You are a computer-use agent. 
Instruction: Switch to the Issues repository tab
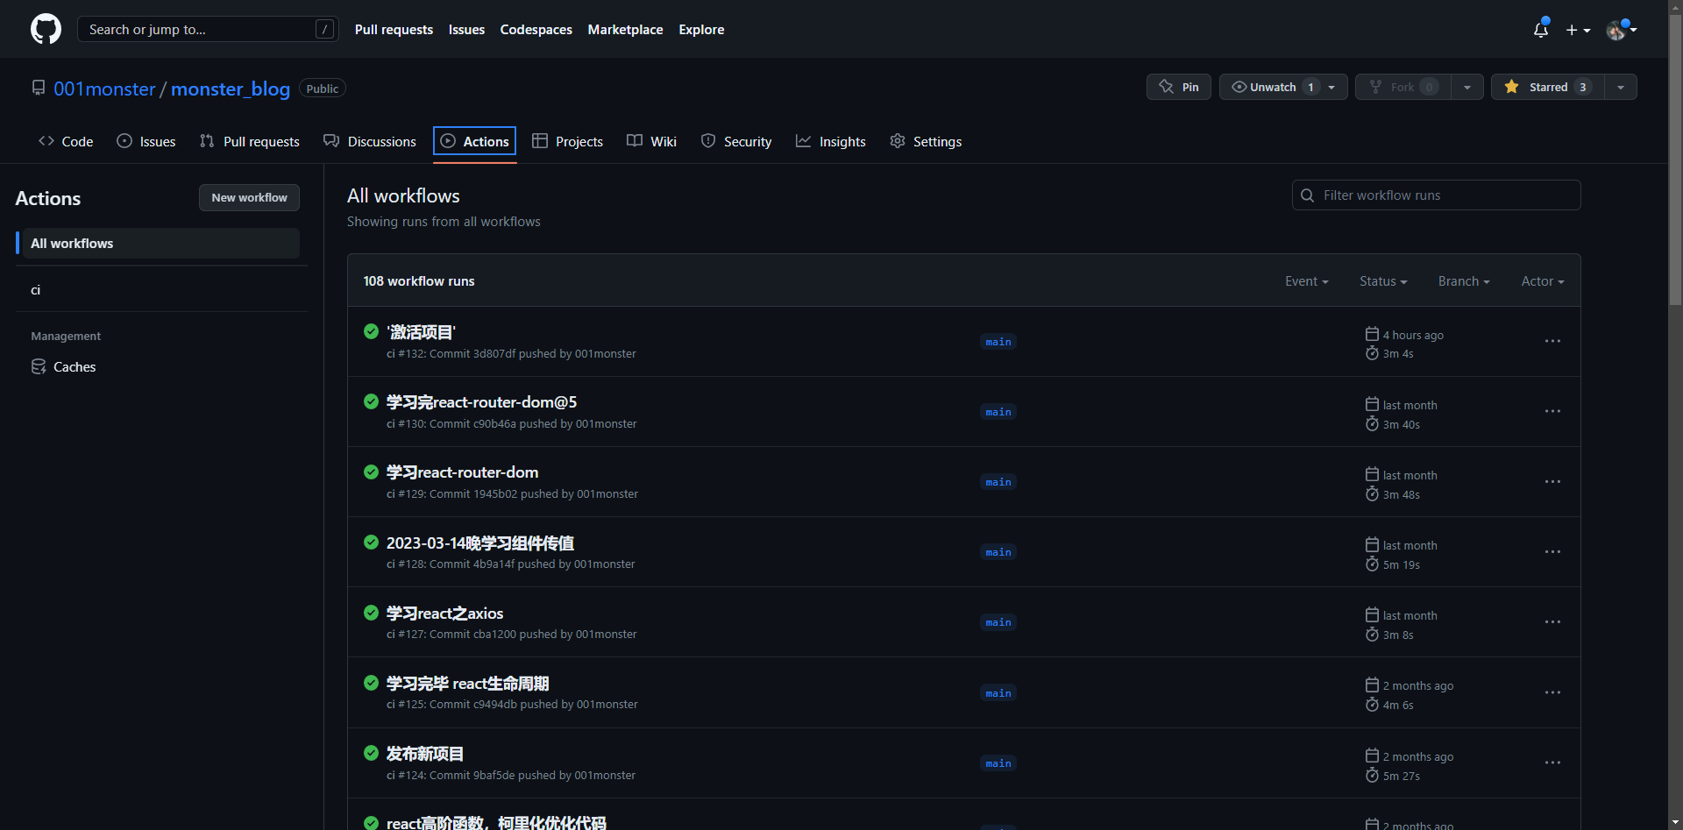point(146,141)
